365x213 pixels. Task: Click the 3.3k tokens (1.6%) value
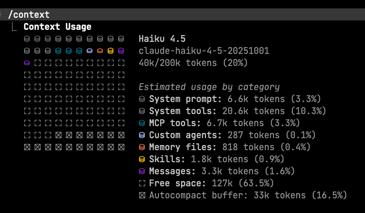pyautogui.click(x=248, y=171)
